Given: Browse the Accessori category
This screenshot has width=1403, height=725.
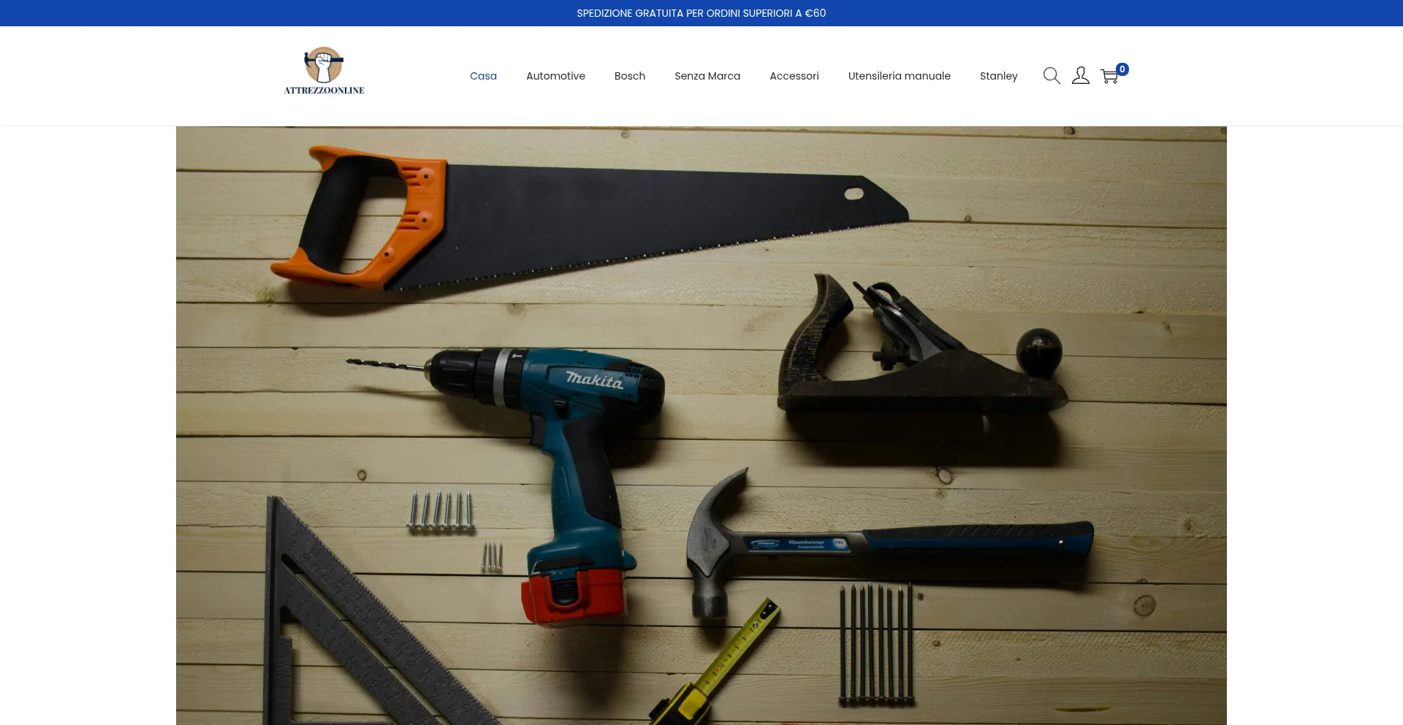Looking at the screenshot, I should click(794, 76).
